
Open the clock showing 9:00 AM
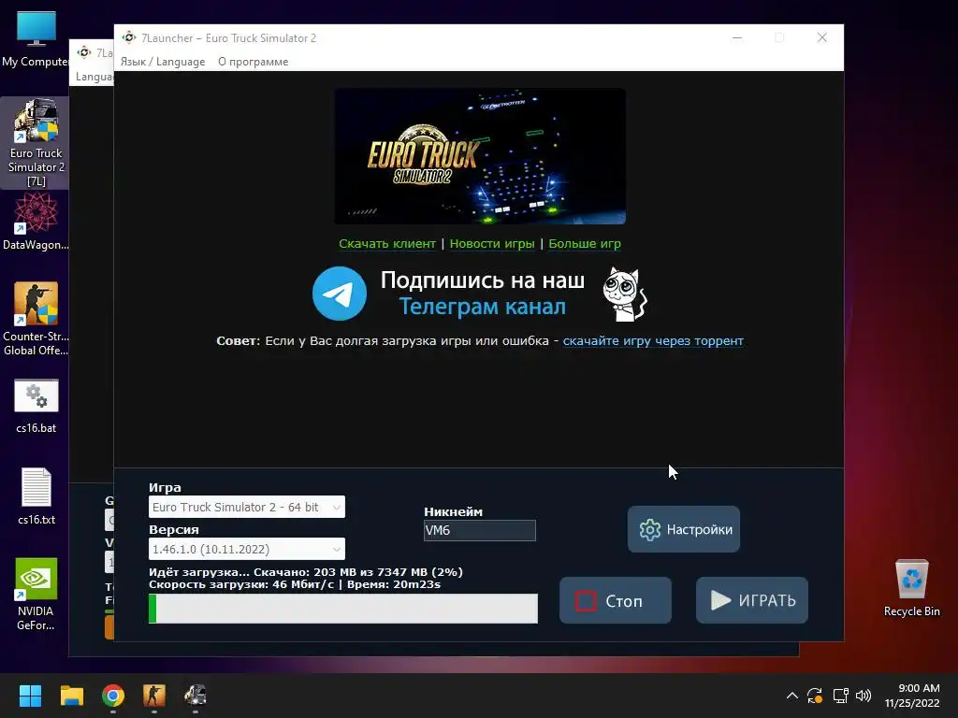[x=912, y=696]
